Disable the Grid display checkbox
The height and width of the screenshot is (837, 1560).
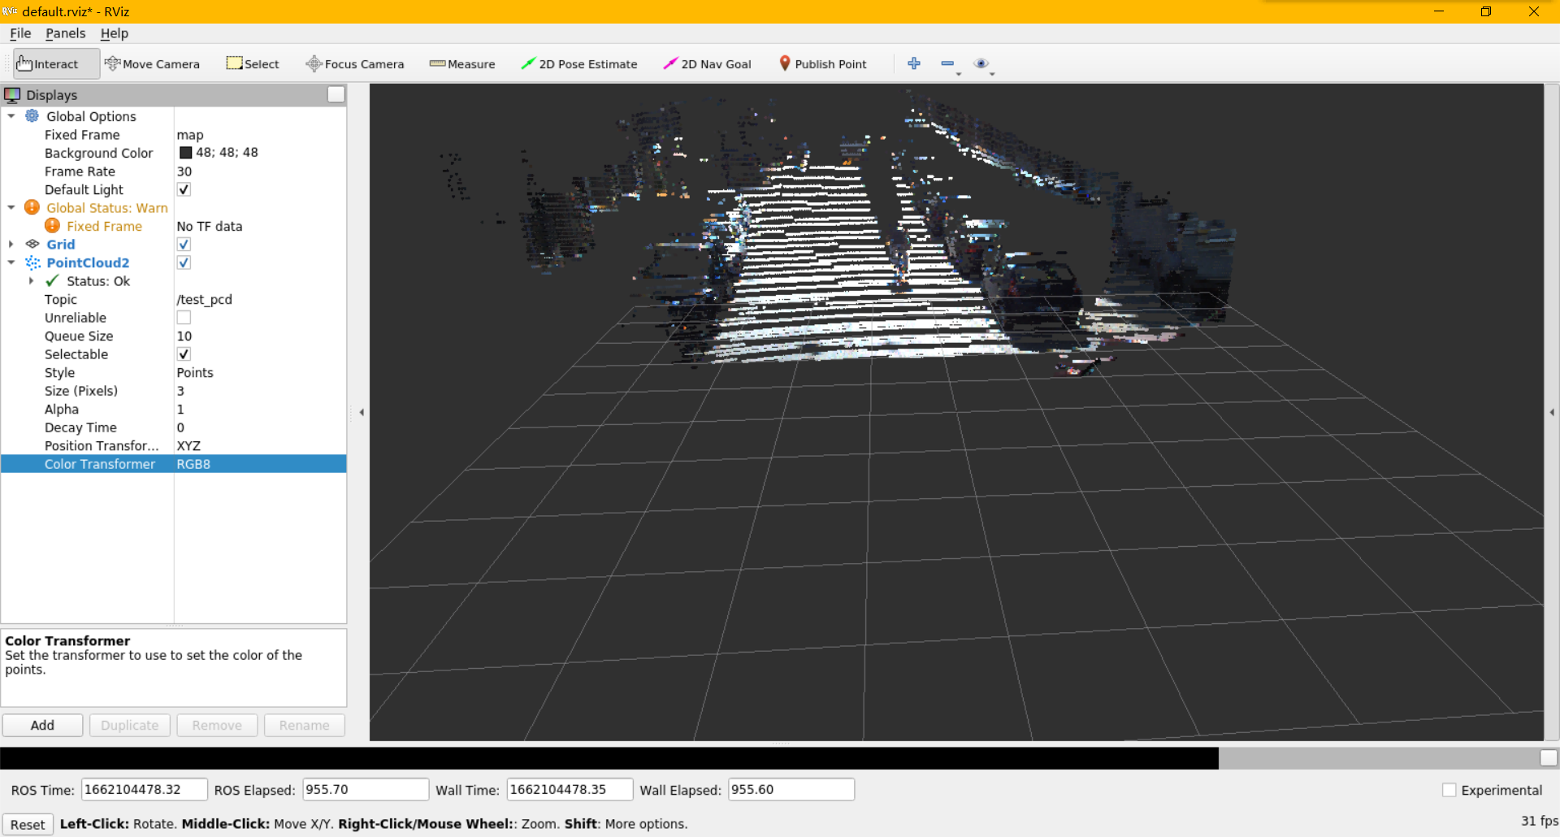coord(184,245)
